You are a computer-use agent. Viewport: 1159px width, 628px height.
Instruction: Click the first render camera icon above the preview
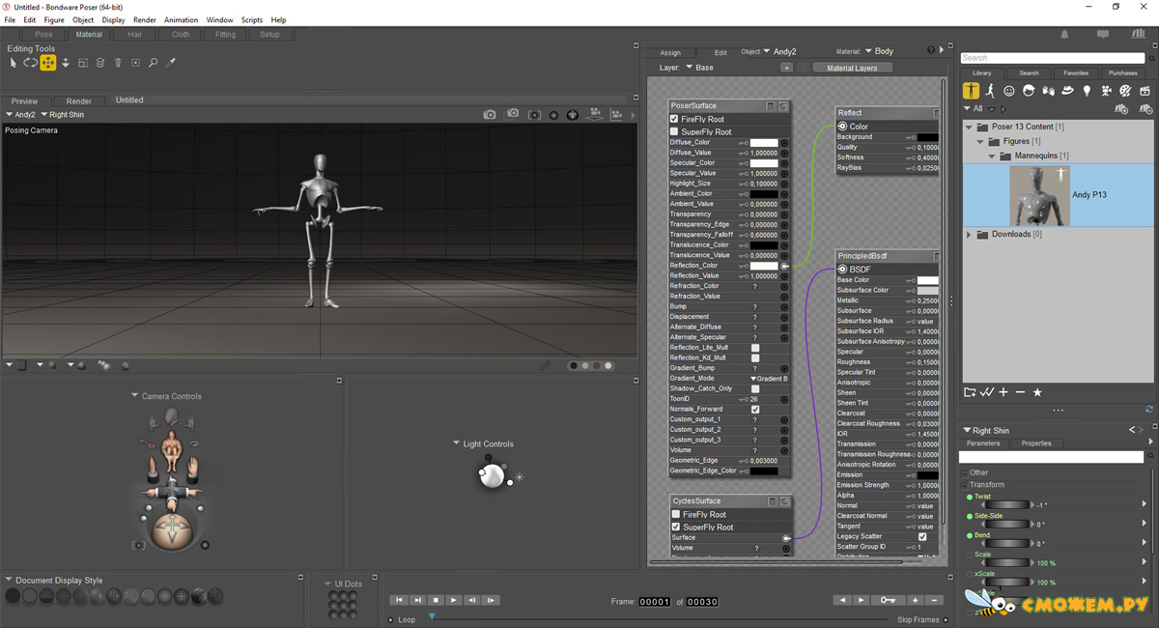pyautogui.click(x=490, y=114)
